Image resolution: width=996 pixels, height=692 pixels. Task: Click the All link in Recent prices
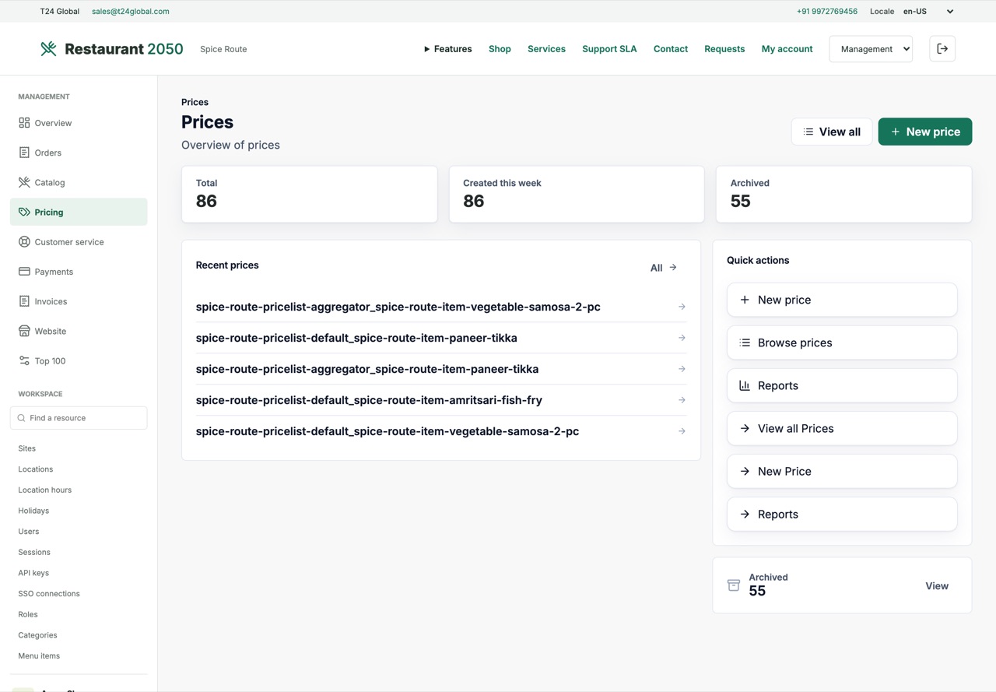point(664,268)
